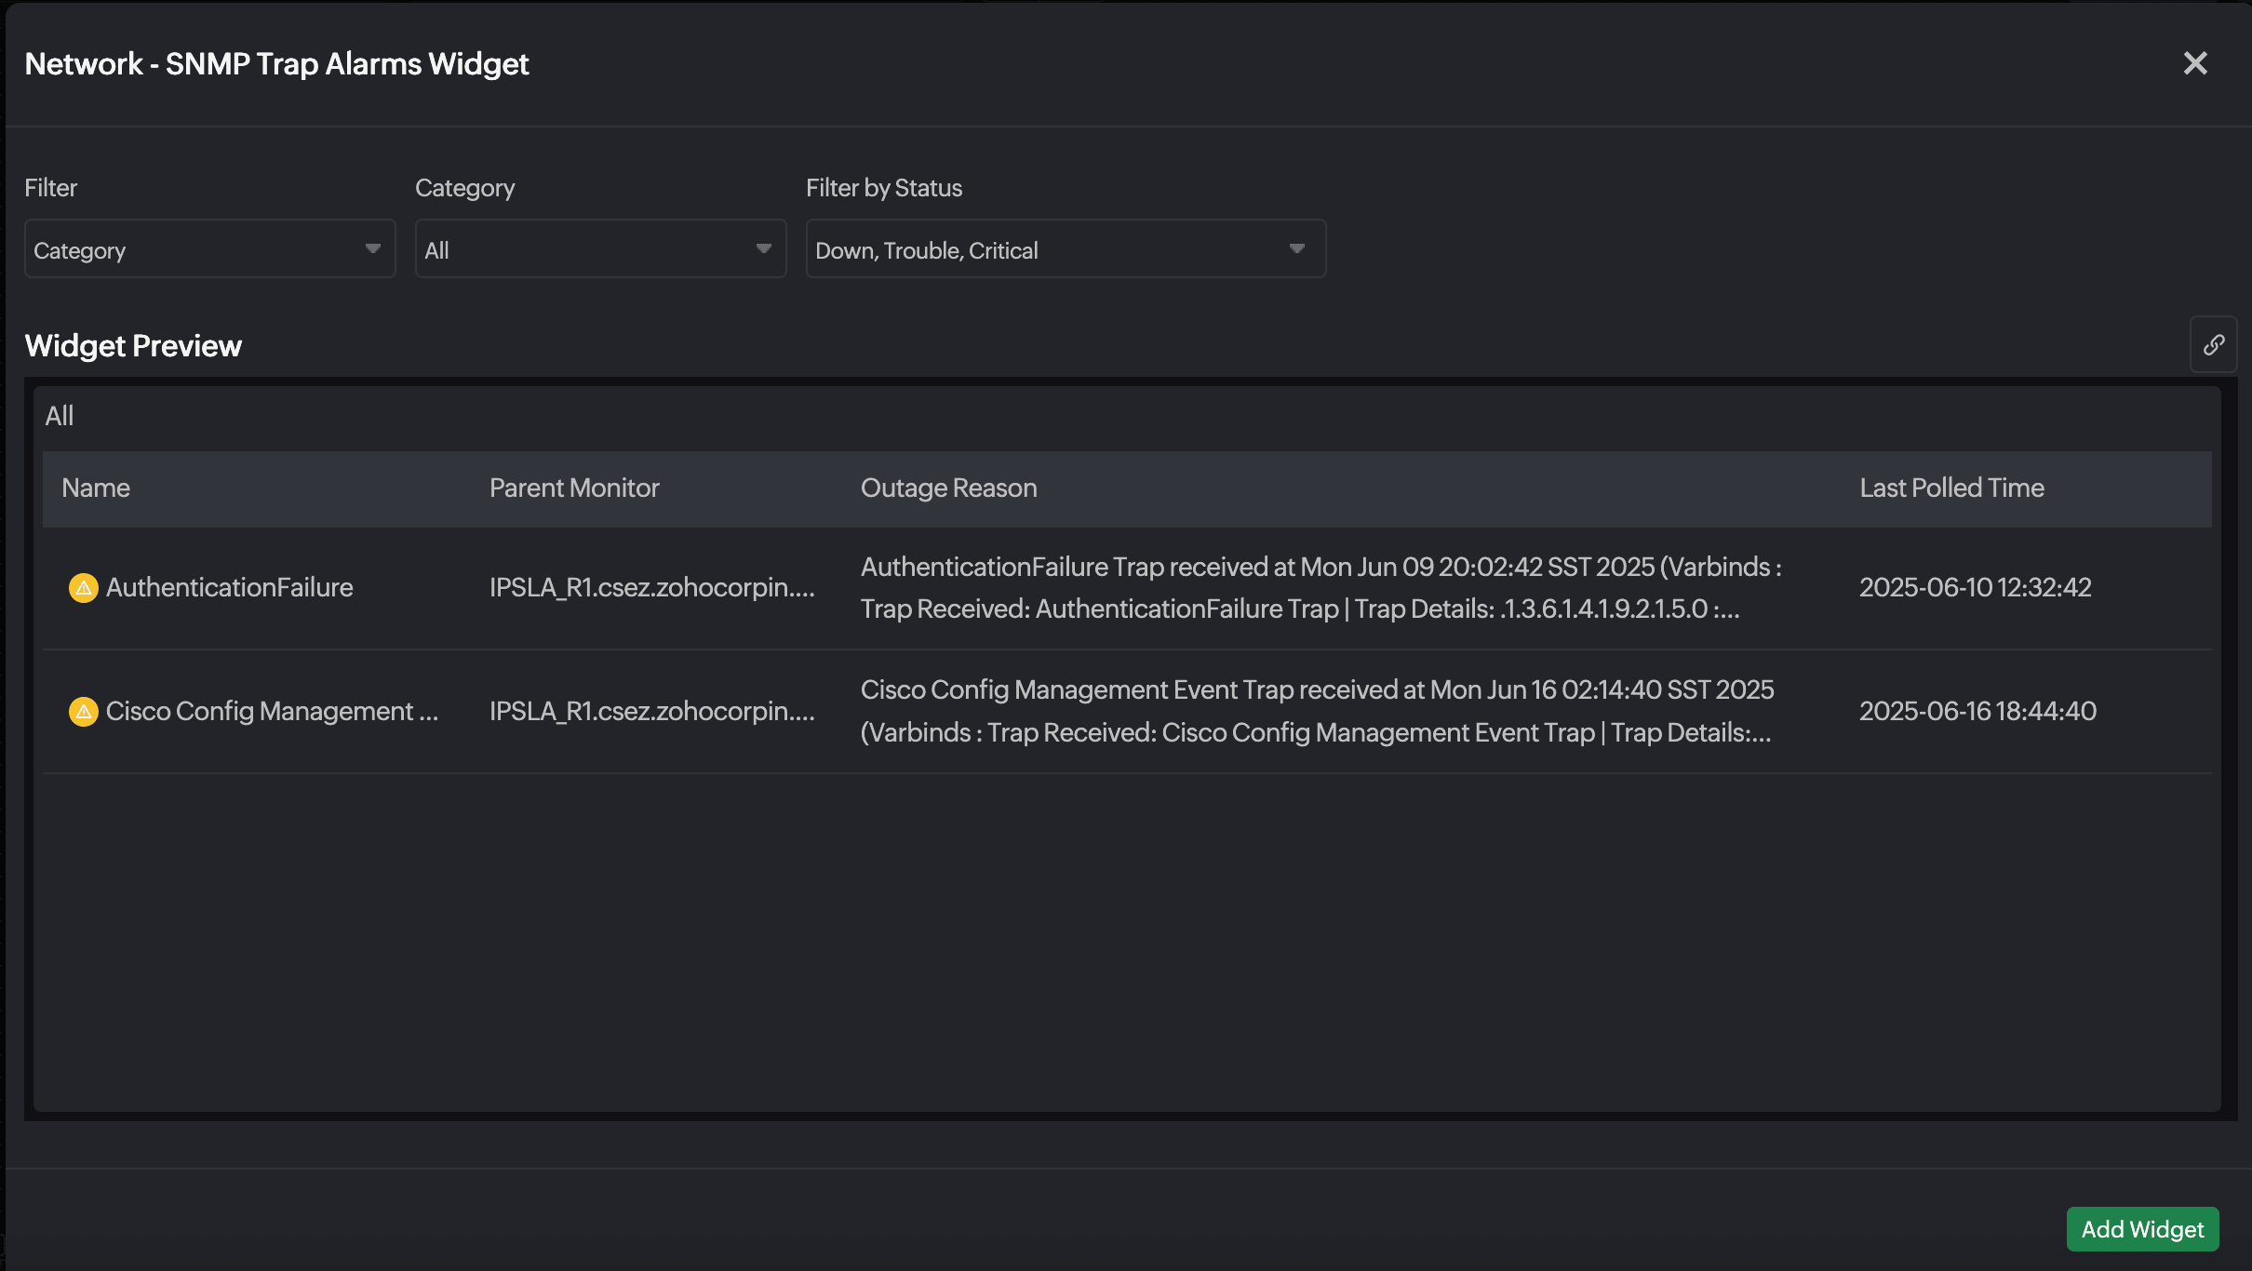
Task: Click AuthenticationFailure trouble warning icon
Action: coord(84,588)
